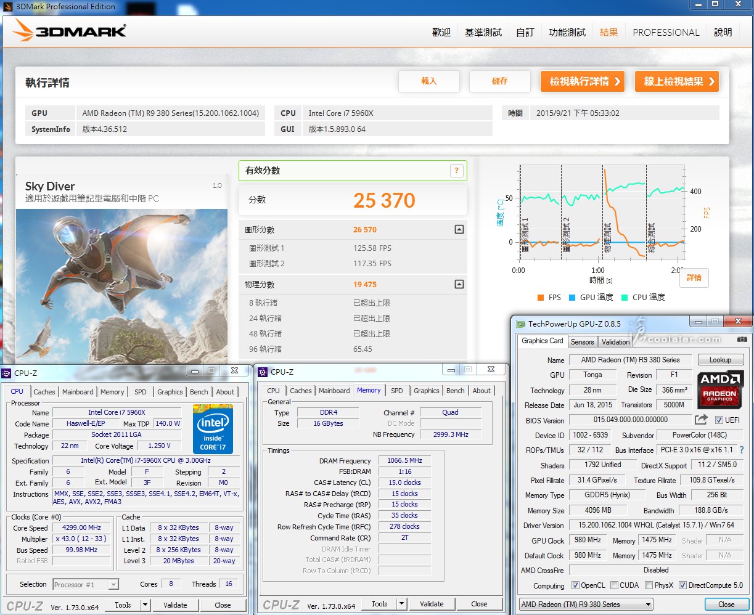This screenshot has height=615, width=754.
Task: Toggle the UEFI checkbox
Action: click(719, 420)
